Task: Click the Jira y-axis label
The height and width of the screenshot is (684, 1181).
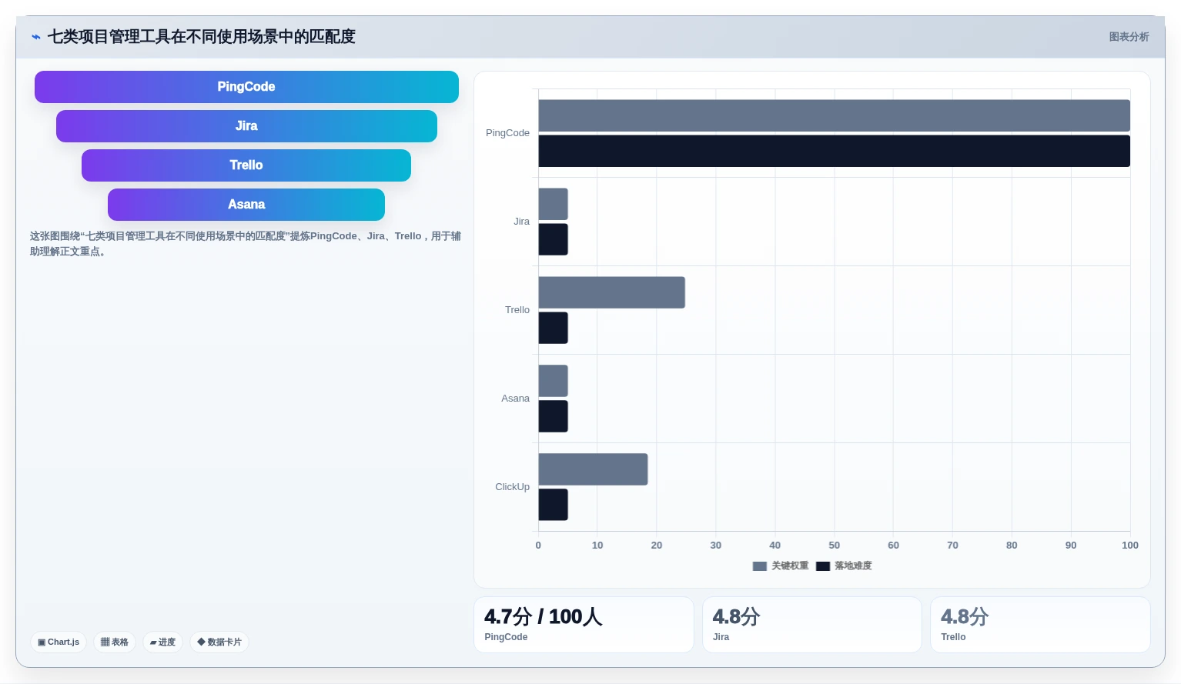Action: pyautogui.click(x=521, y=222)
